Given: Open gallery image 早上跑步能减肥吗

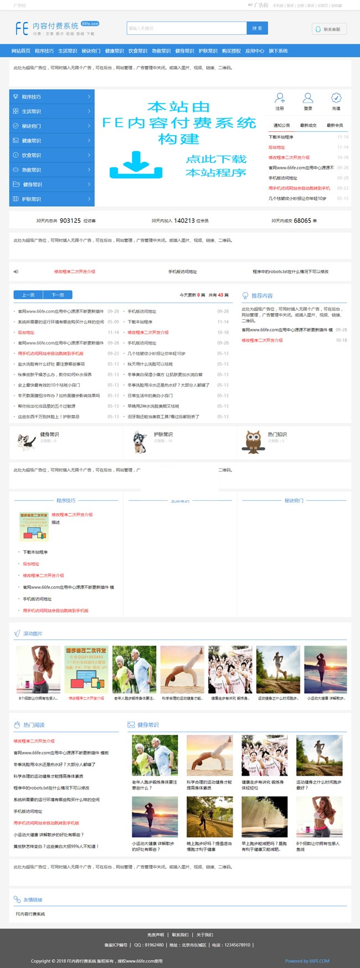Looking at the screenshot, I should click(x=264, y=816).
